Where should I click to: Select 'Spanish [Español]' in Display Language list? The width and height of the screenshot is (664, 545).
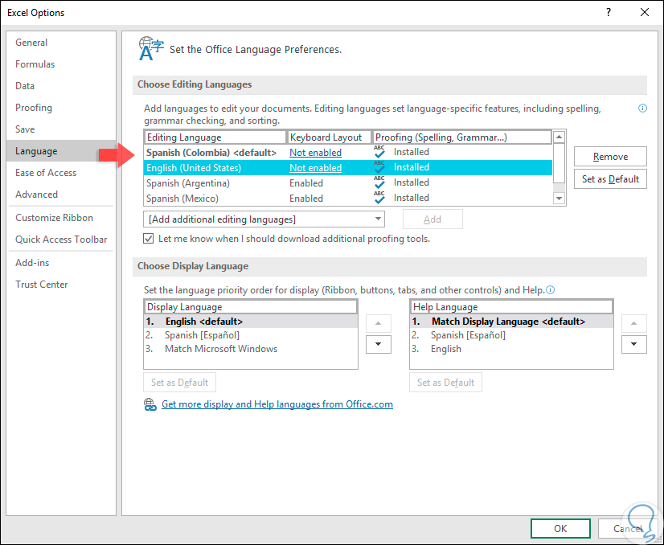click(x=251, y=335)
